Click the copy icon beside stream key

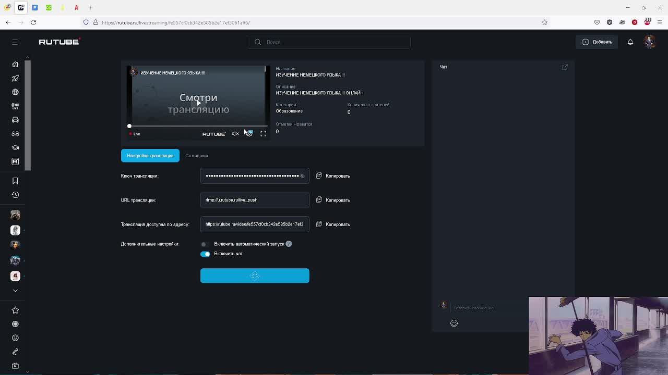coord(319,176)
